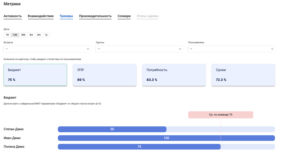Select the Трекеры tab

tap(66, 16)
